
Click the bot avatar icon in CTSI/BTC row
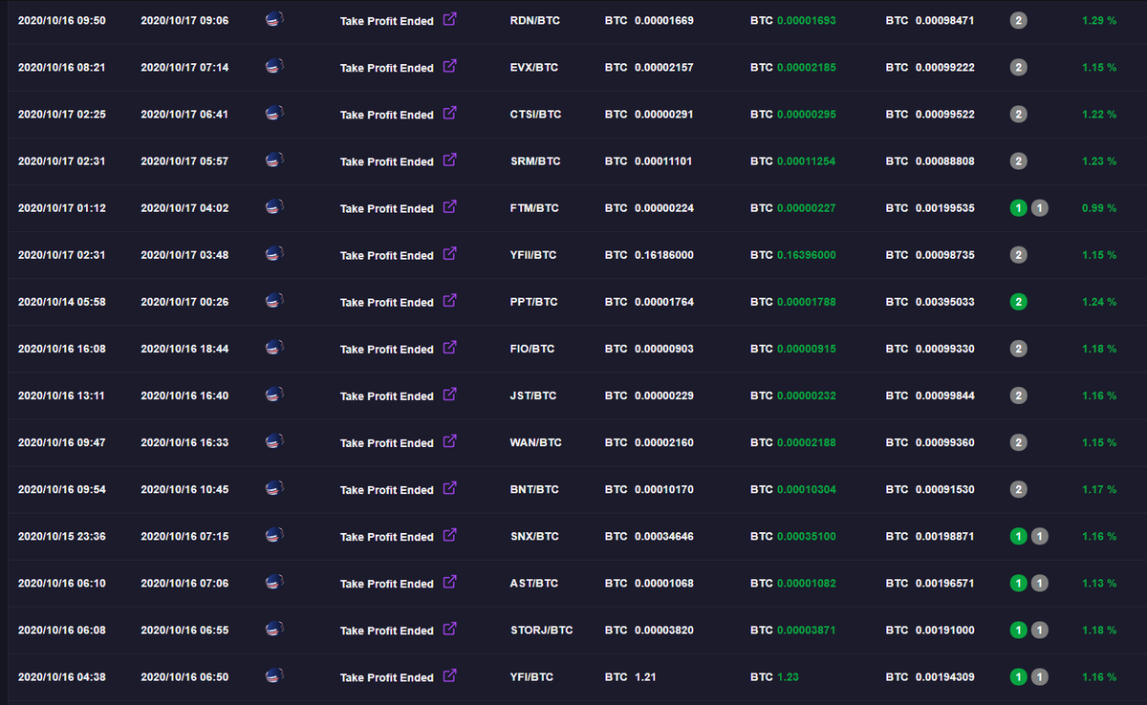[x=274, y=113]
